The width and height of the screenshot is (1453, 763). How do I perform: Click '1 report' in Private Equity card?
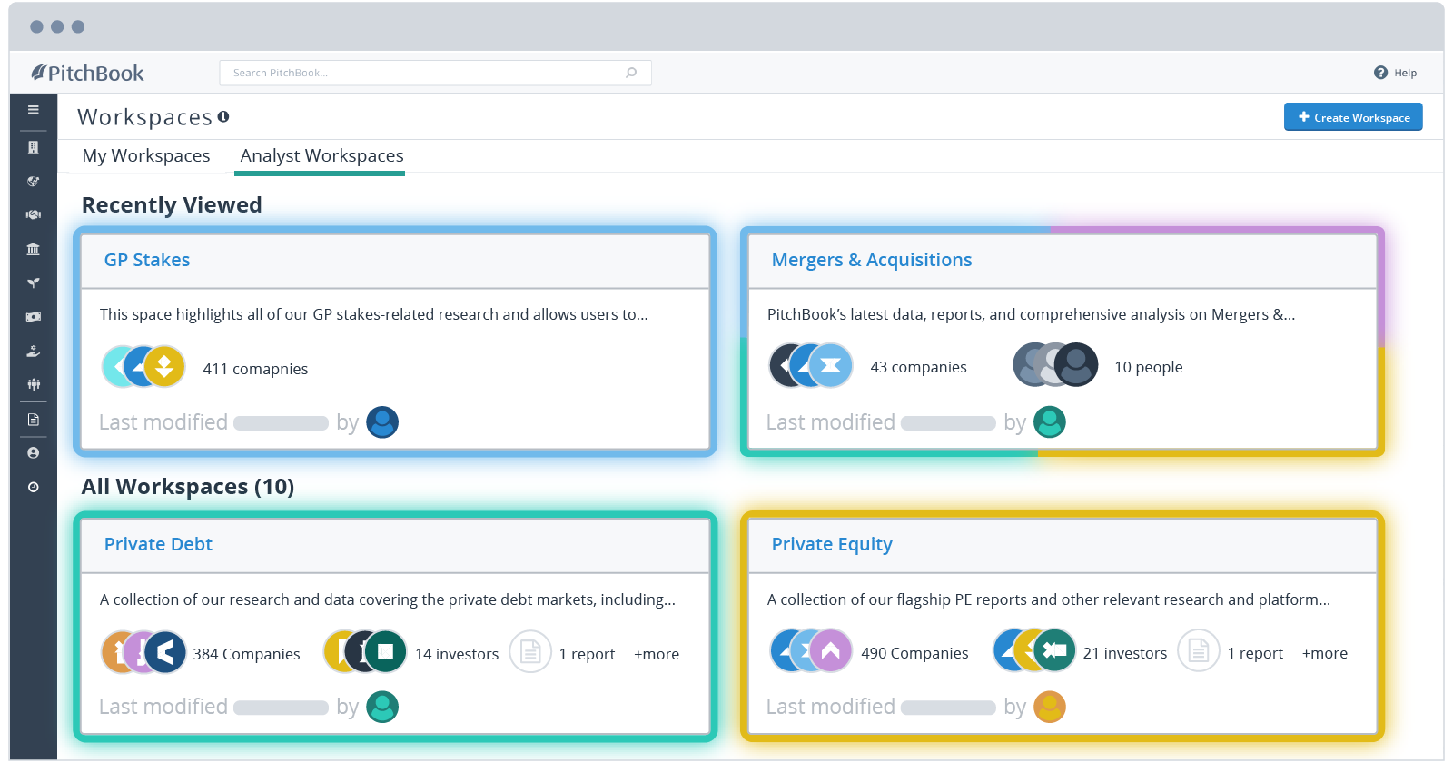(1255, 653)
